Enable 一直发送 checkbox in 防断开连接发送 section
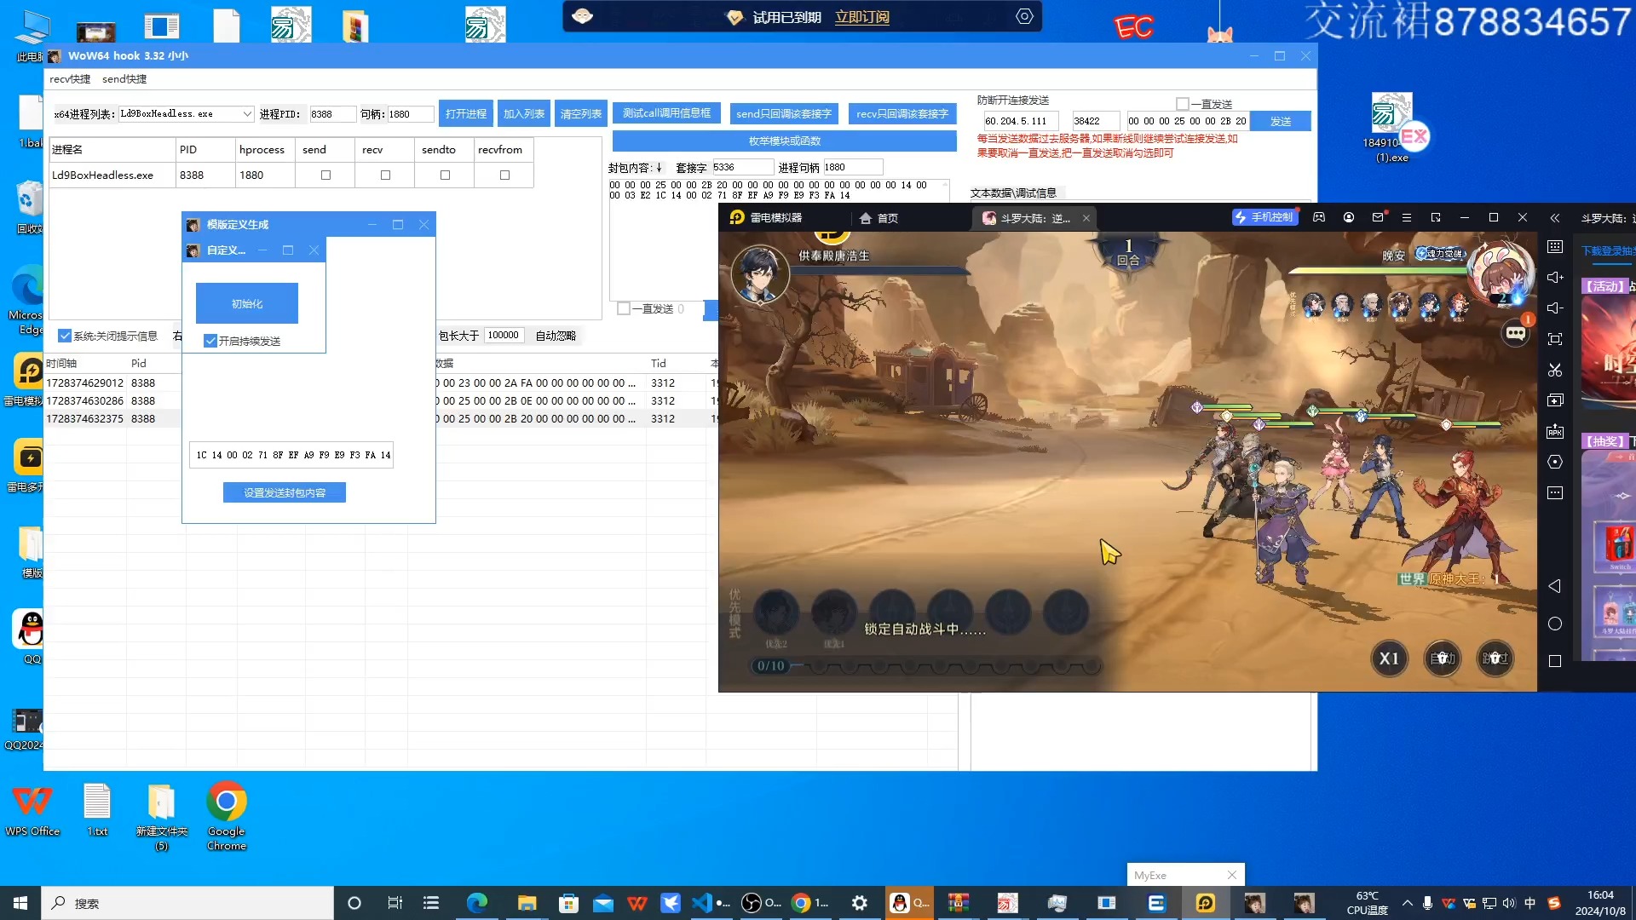This screenshot has height=920, width=1636. [x=1182, y=104]
